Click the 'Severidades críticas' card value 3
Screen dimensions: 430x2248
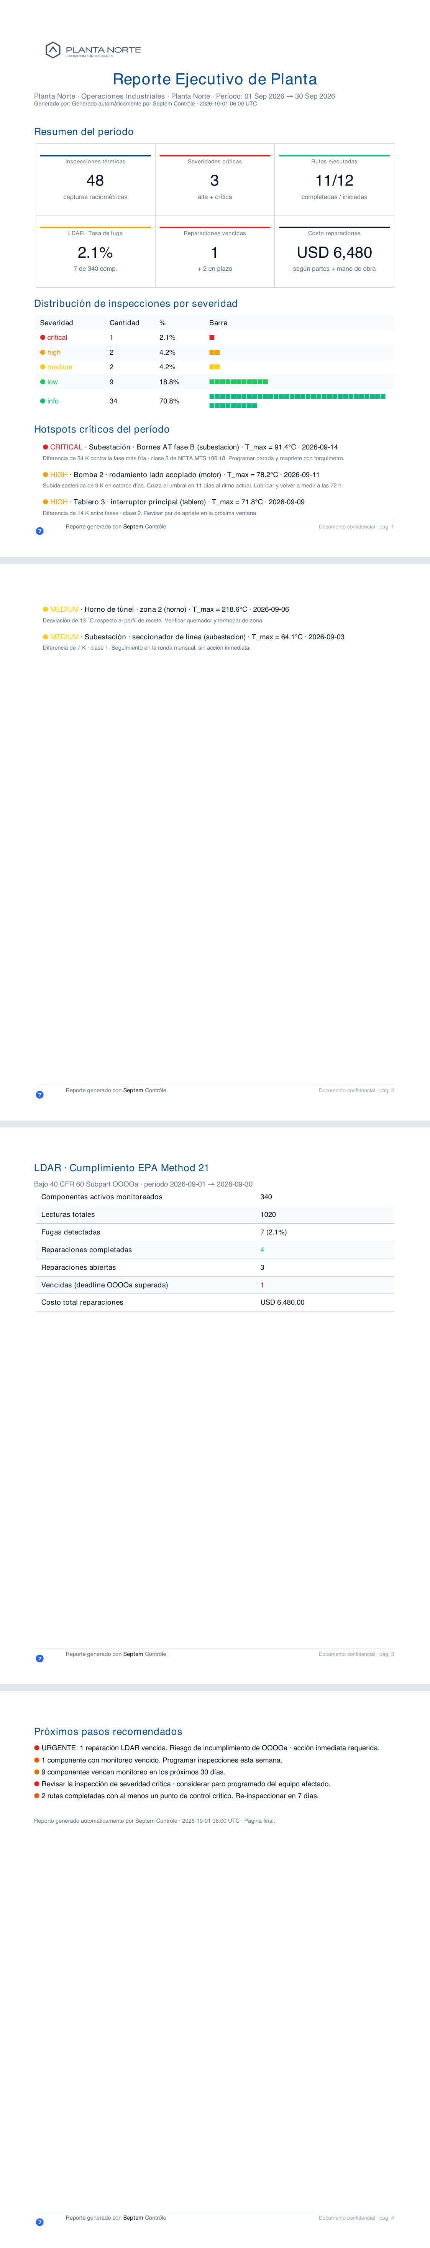click(x=215, y=181)
